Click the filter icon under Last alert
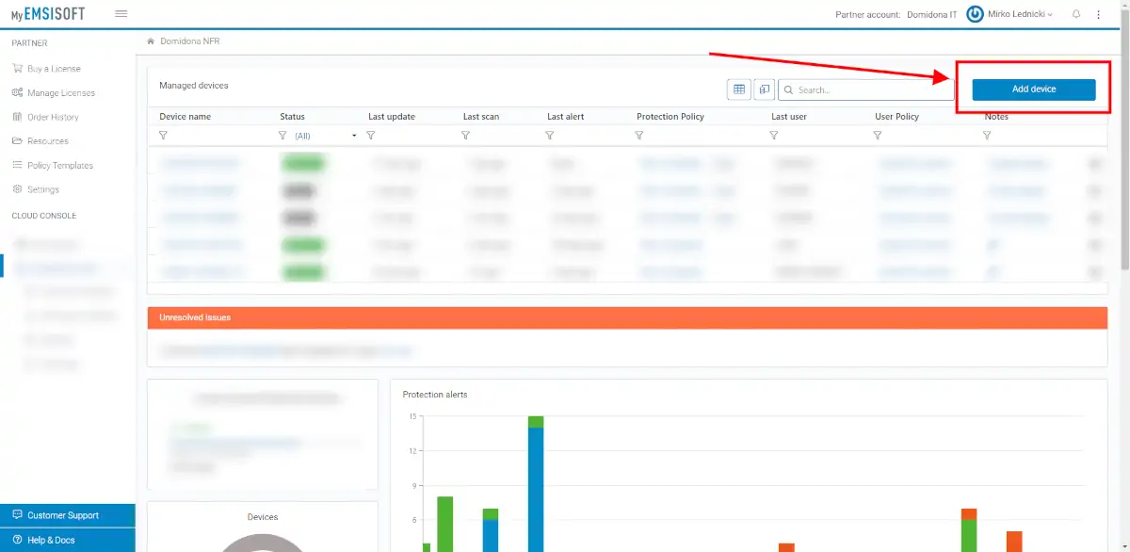The height and width of the screenshot is (552, 1130). 550,136
